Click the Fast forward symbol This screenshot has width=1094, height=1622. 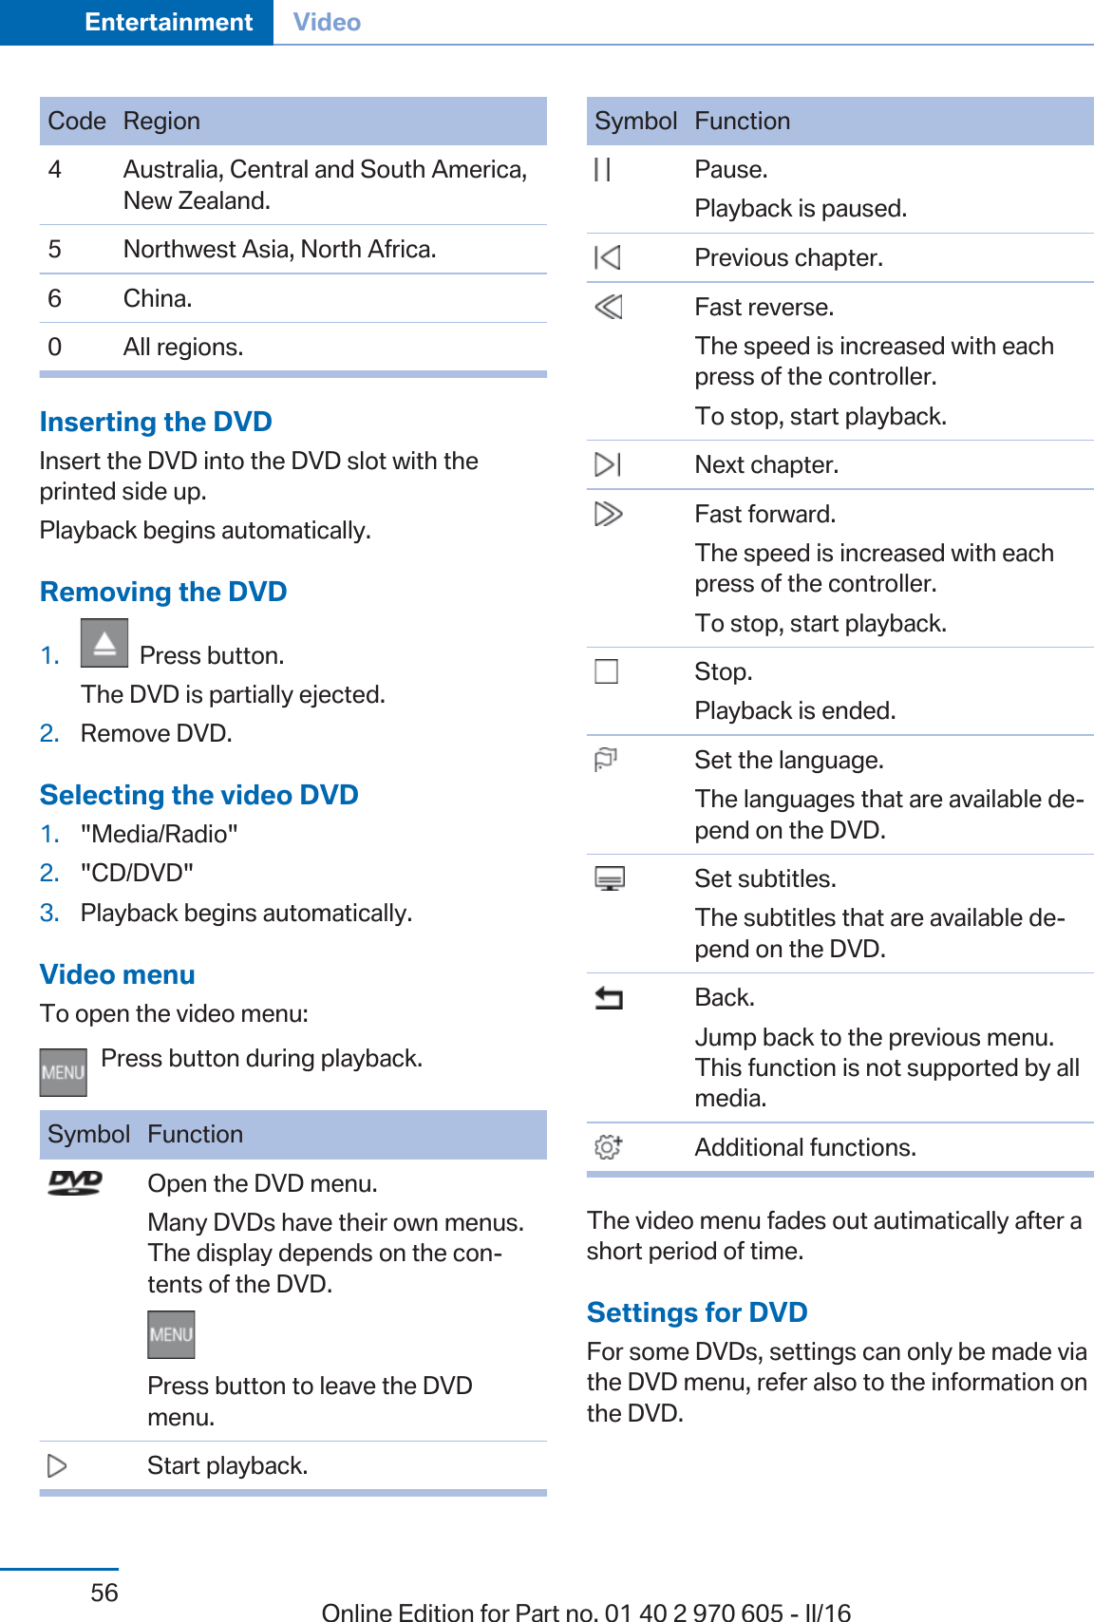[608, 514]
